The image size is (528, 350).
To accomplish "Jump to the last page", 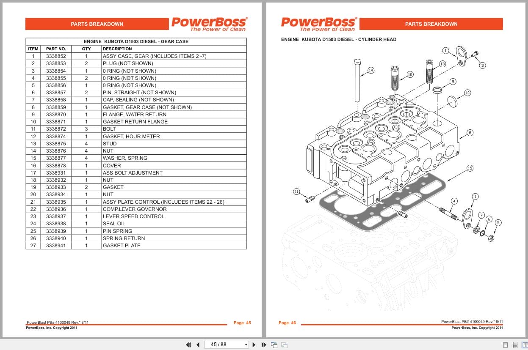I will click(264, 345).
